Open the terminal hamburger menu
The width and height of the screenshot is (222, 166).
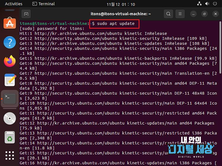pos(180,14)
